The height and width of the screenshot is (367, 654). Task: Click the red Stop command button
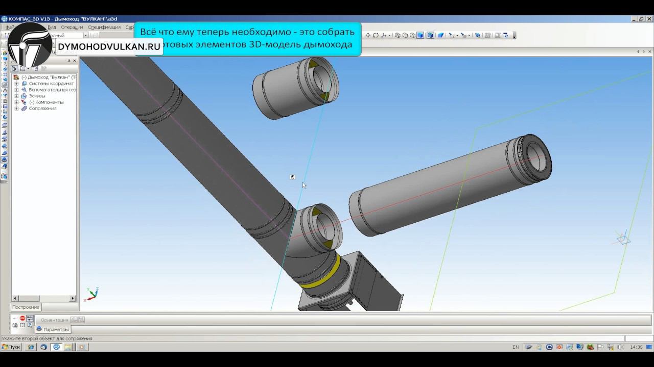coord(22,319)
